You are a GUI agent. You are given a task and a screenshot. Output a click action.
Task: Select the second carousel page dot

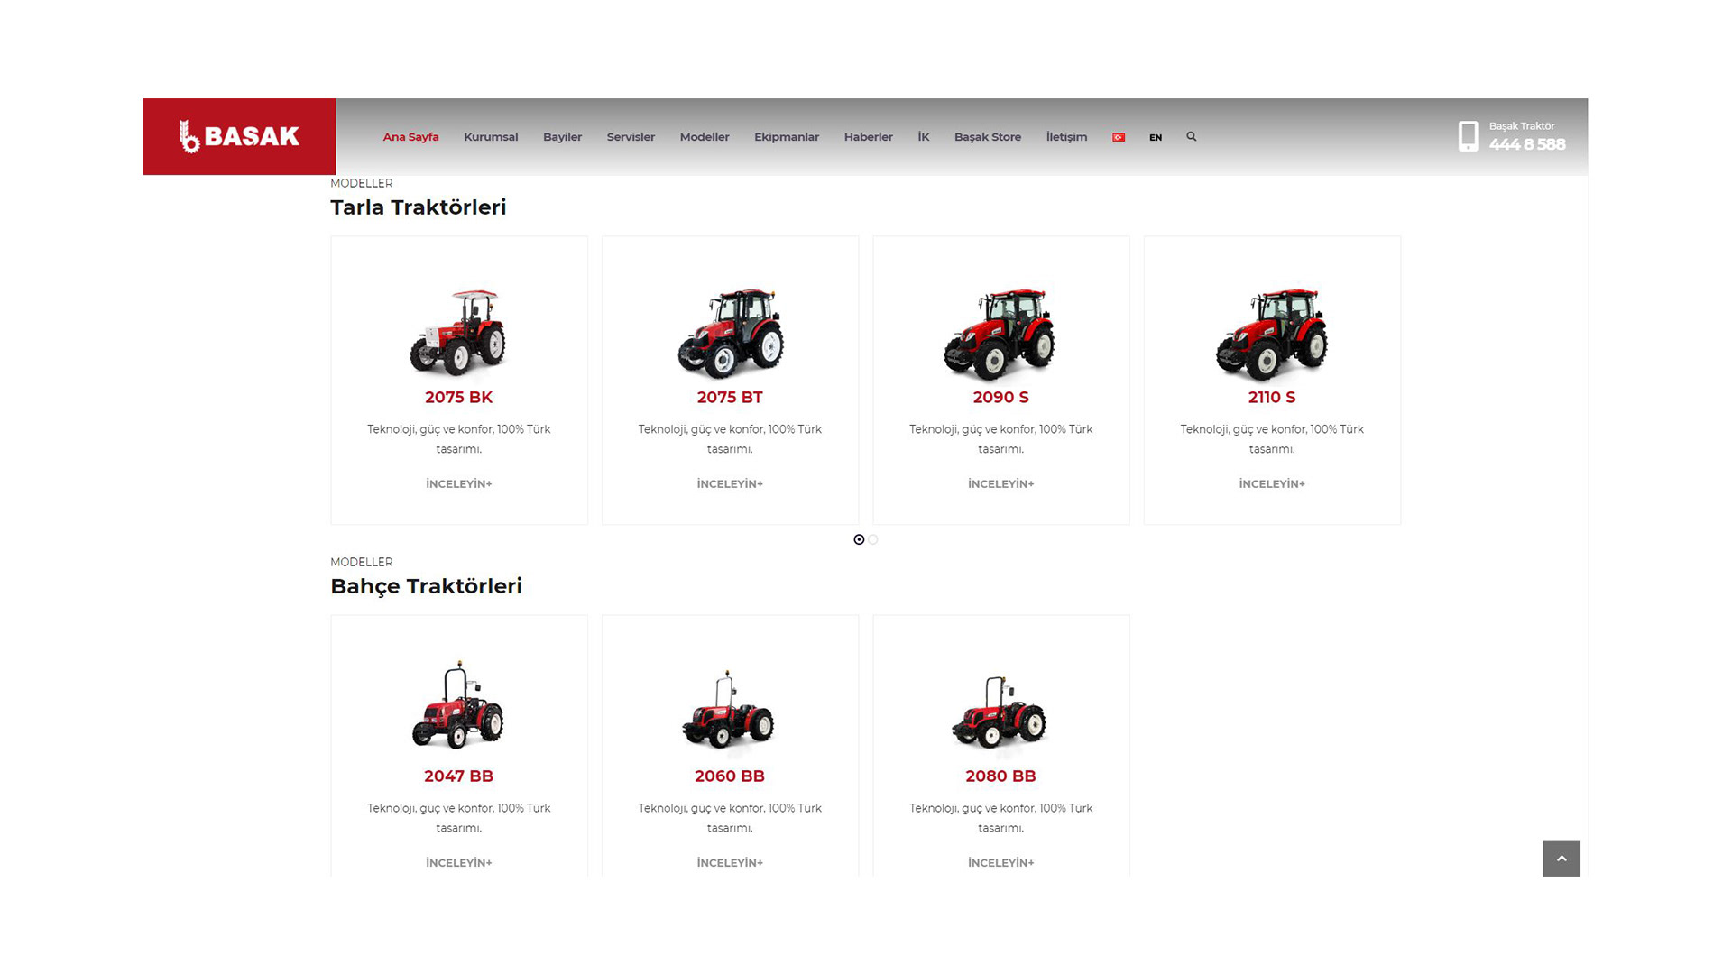pyautogui.click(x=873, y=539)
